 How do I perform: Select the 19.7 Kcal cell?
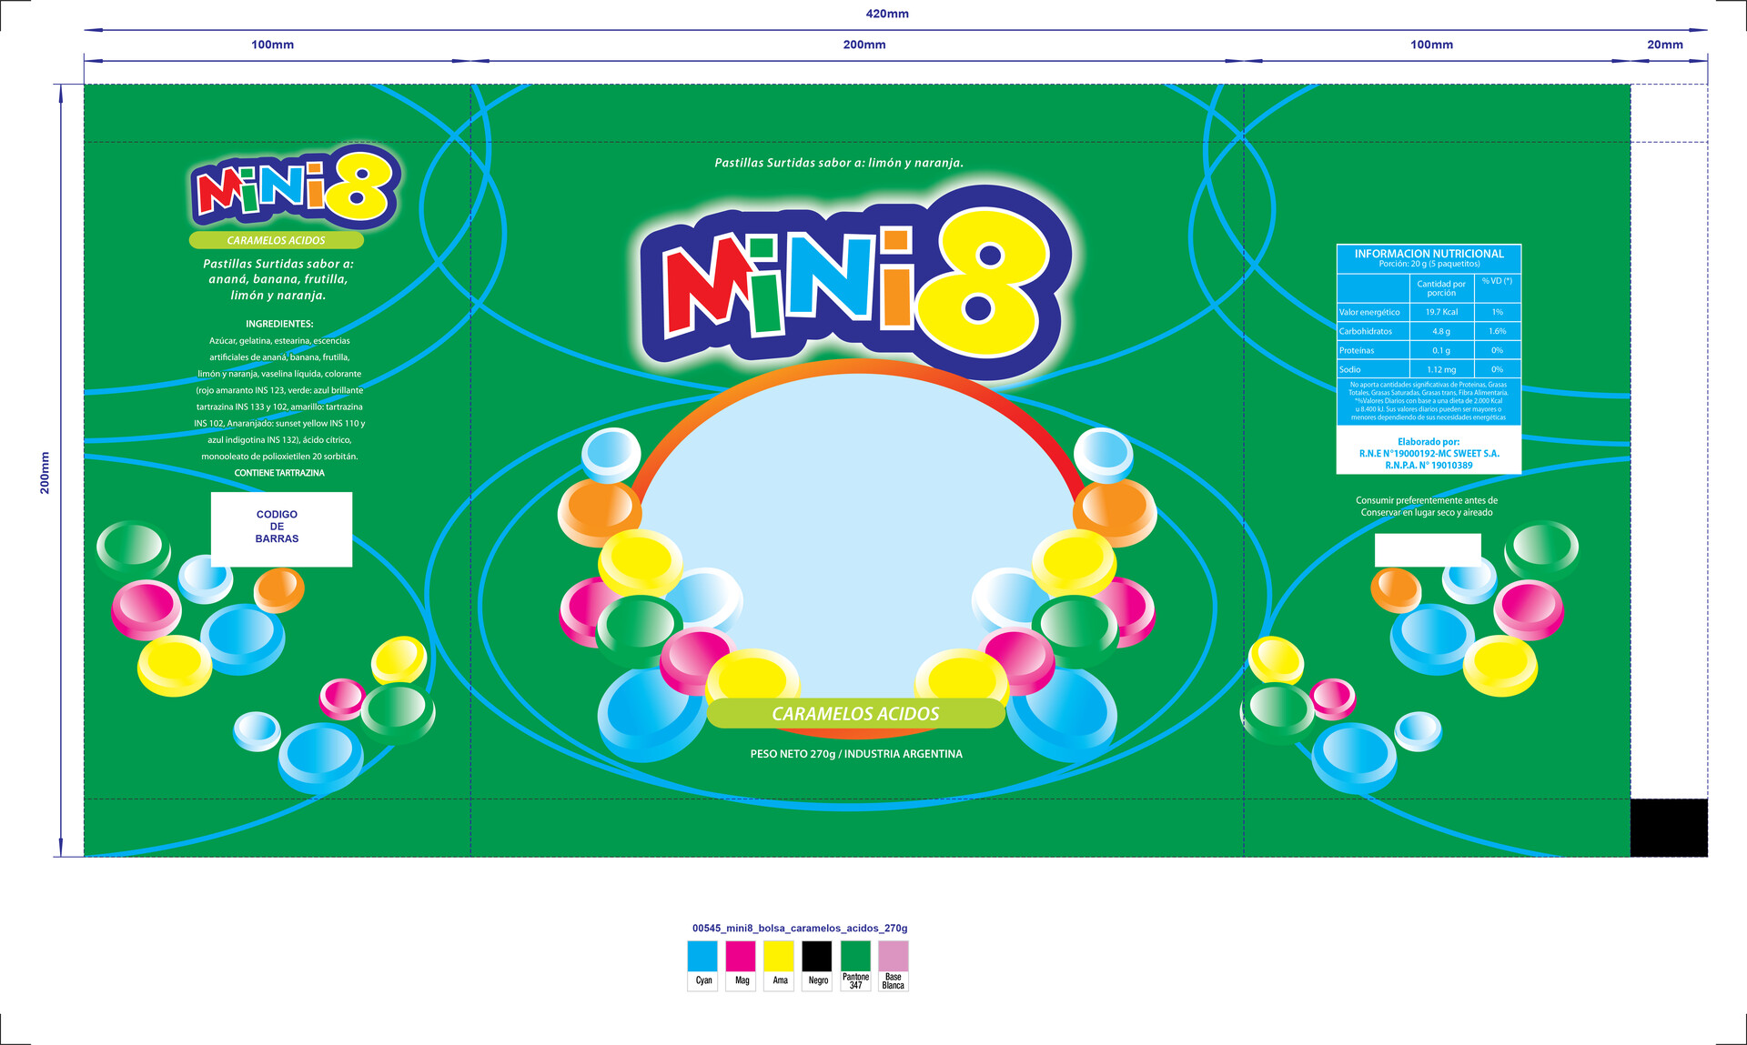click(1441, 312)
